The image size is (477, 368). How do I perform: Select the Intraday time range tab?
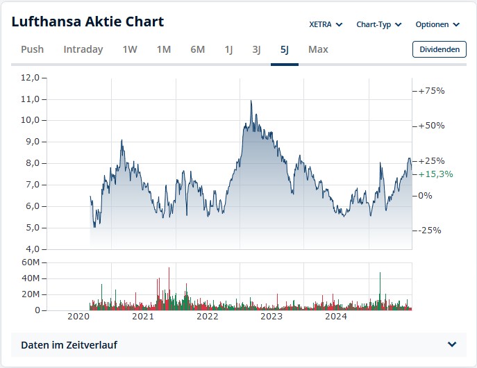[x=83, y=49]
